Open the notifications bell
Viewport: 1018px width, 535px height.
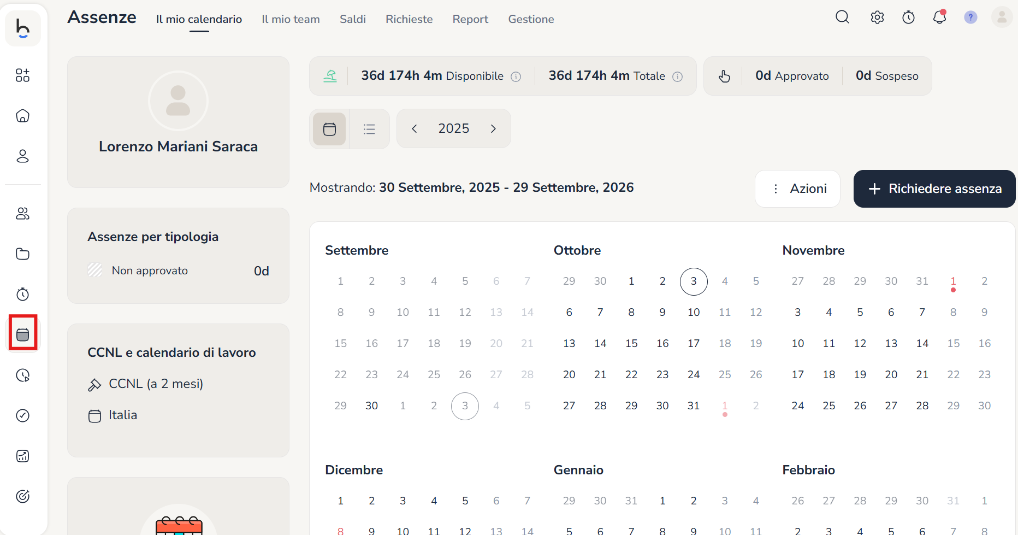coord(939,17)
